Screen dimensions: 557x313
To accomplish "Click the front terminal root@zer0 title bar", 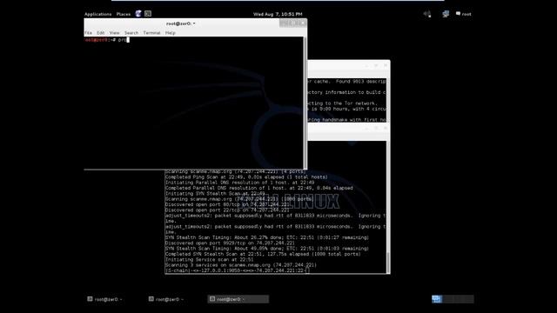I will (x=180, y=23).
